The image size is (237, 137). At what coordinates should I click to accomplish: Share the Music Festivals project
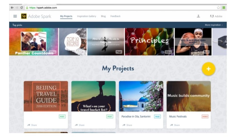pos(175,125)
